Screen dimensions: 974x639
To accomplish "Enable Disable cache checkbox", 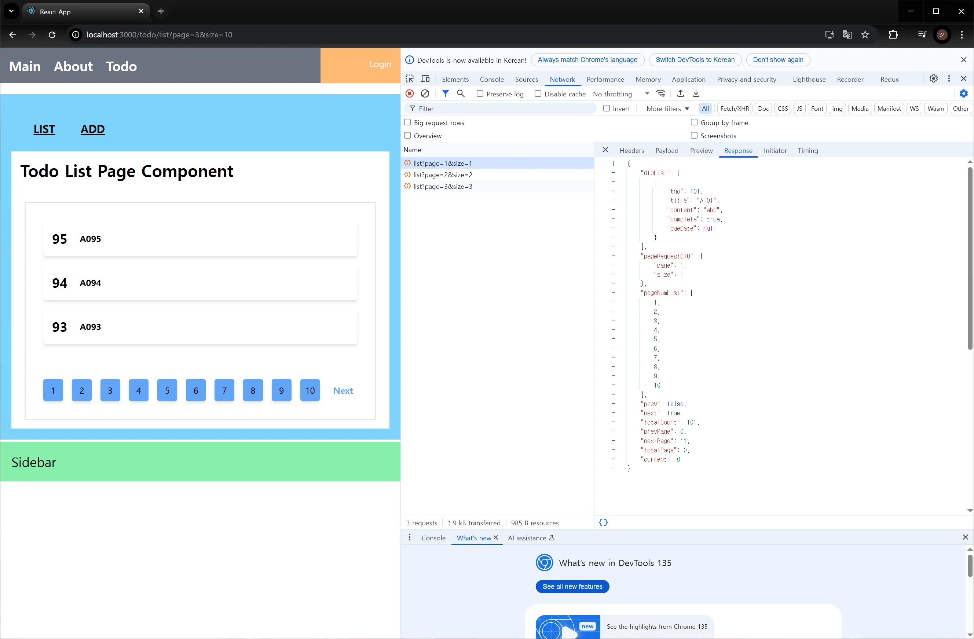I will [538, 94].
